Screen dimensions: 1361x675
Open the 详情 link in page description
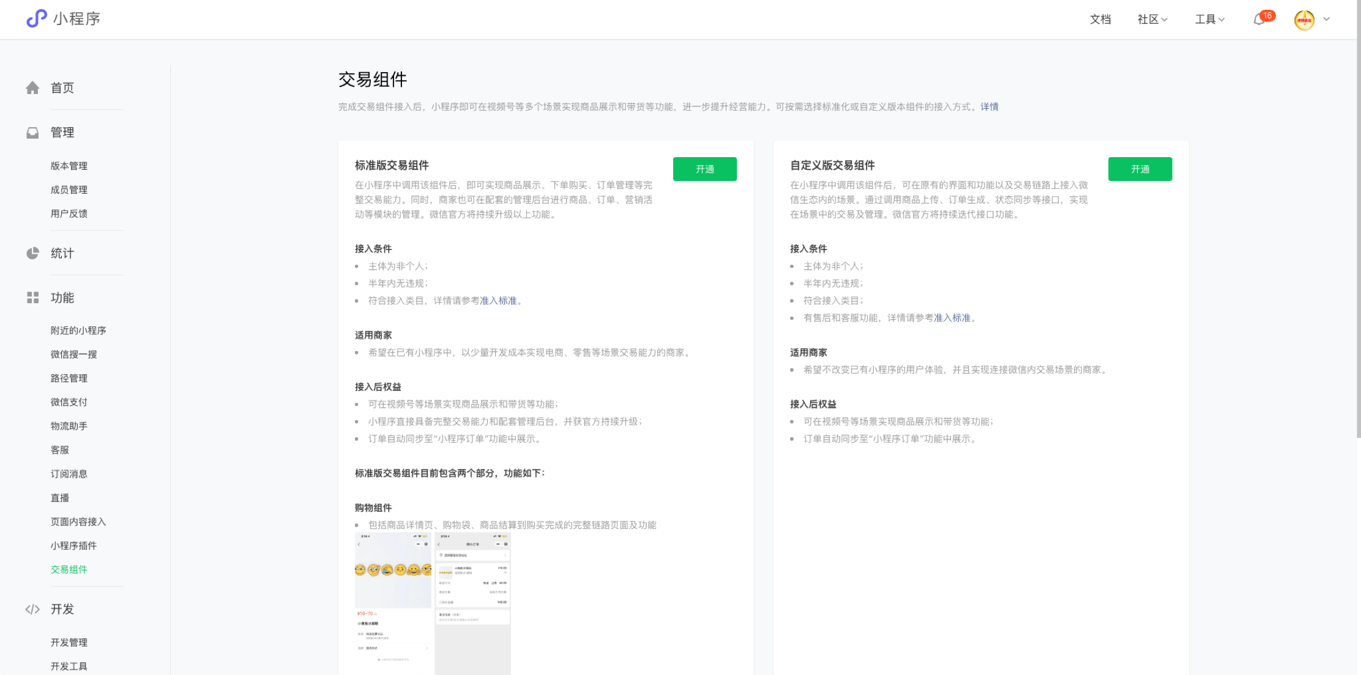tap(990, 106)
